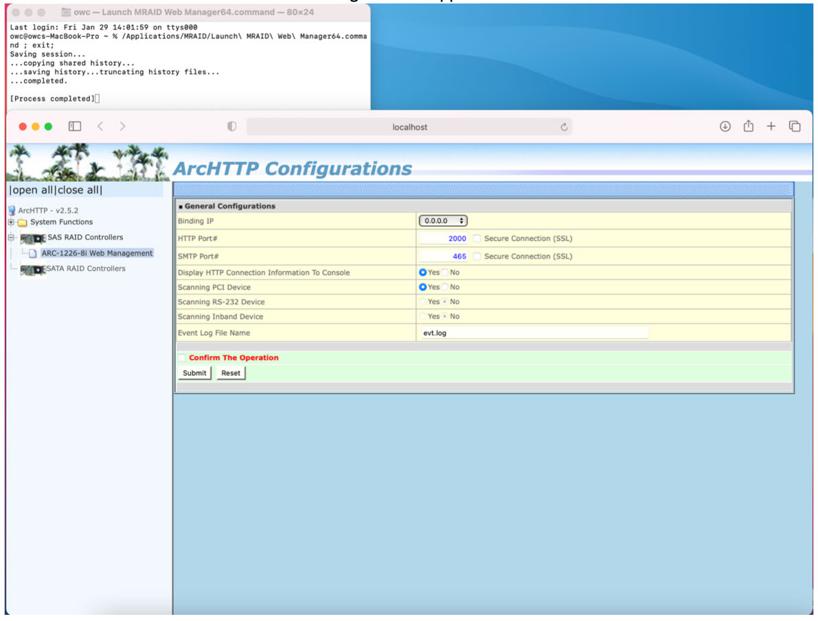This screenshot has height=621, width=818.
Task: Click the Reset button
Action: (x=231, y=373)
